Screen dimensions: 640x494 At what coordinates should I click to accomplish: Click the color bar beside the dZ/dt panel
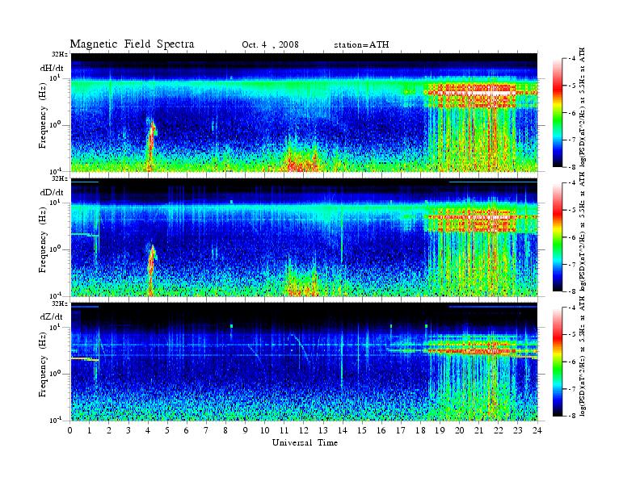[x=557, y=362]
